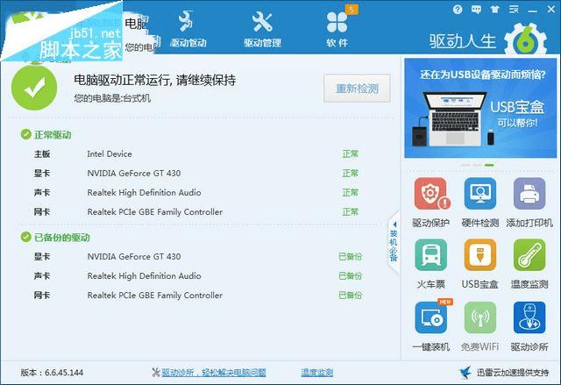The image size is (561, 385).
Task: Open the 温度监测 footer link
Action: click(x=317, y=373)
